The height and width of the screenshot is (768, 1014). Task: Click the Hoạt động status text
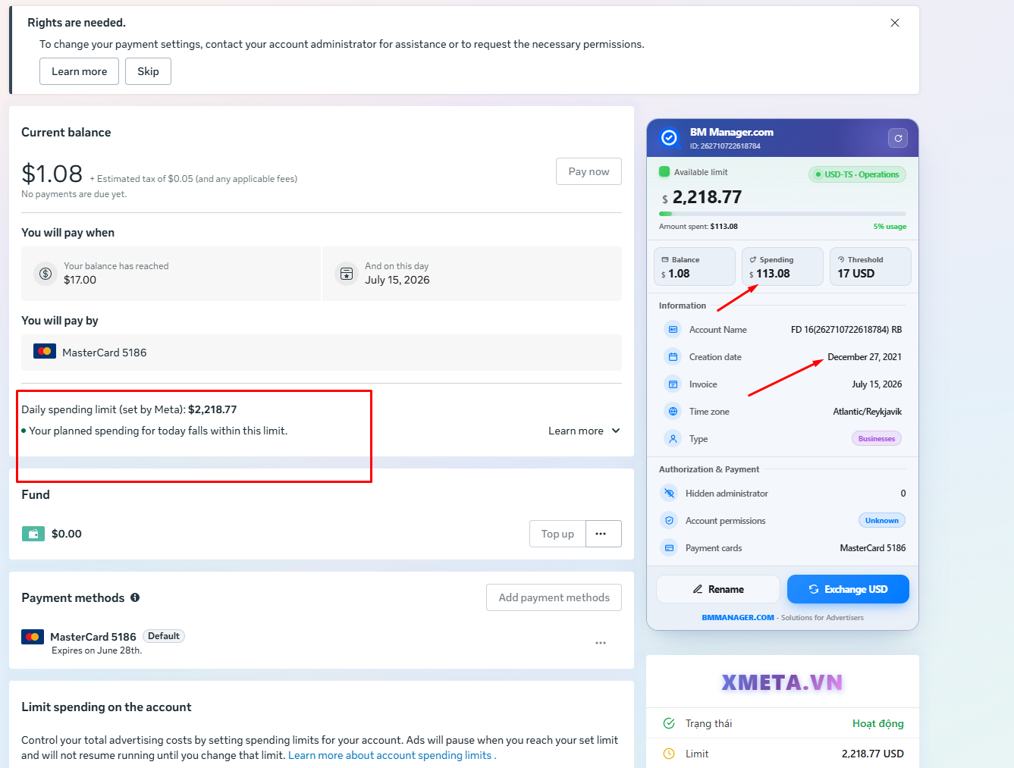[878, 723]
